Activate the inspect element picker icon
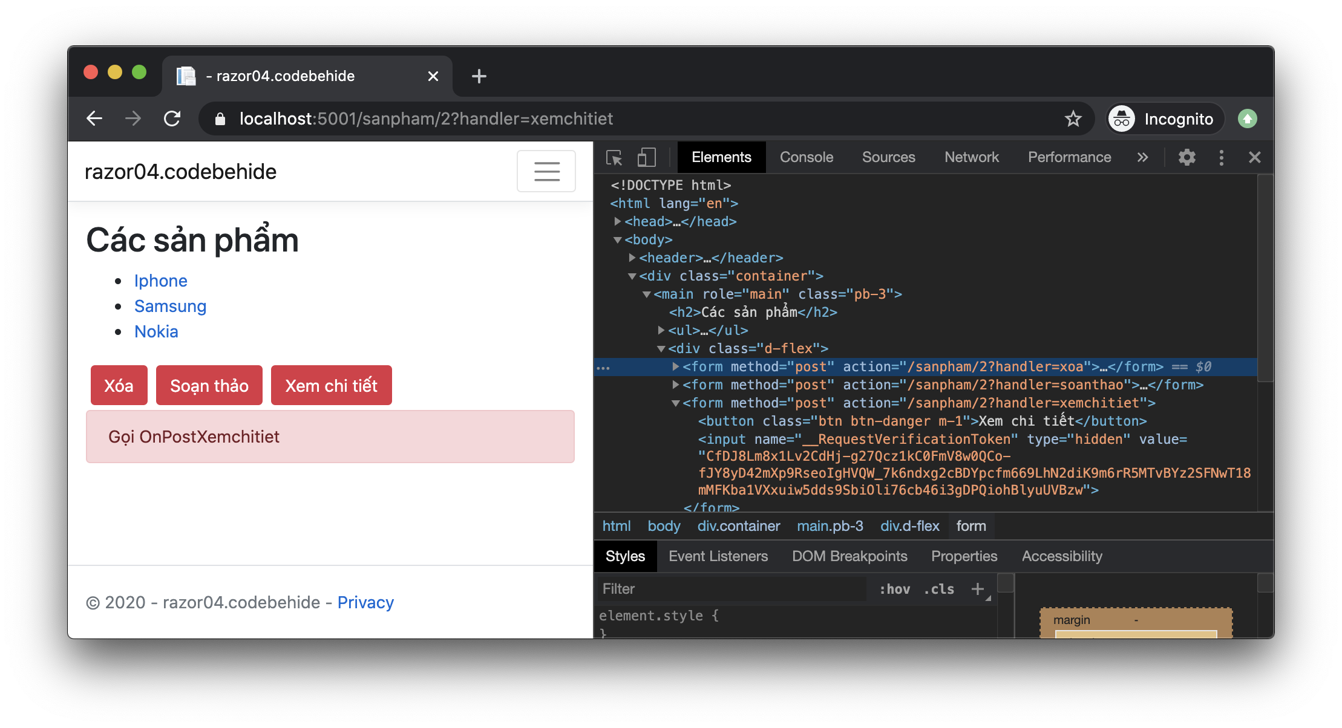1342x728 pixels. tap(614, 158)
